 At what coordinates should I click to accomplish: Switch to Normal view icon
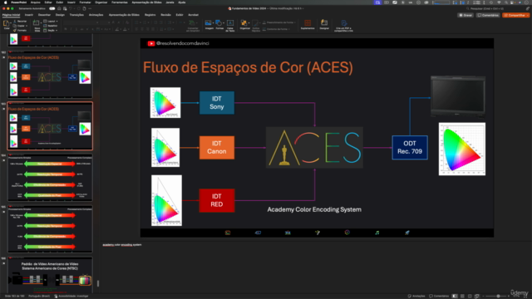455,296
